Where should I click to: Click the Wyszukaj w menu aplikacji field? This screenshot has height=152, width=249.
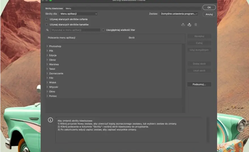pos(76,30)
